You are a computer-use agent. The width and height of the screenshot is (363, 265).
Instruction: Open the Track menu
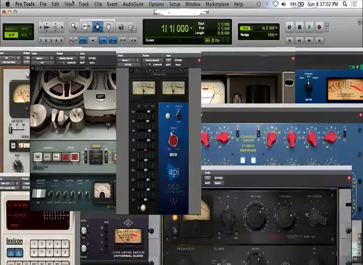pos(84,4)
